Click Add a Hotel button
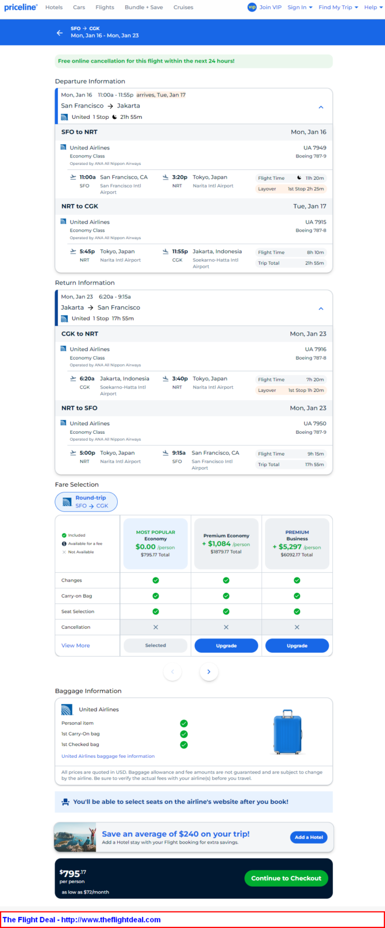The image size is (385, 928). pyautogui.click(x=309, y=837)
